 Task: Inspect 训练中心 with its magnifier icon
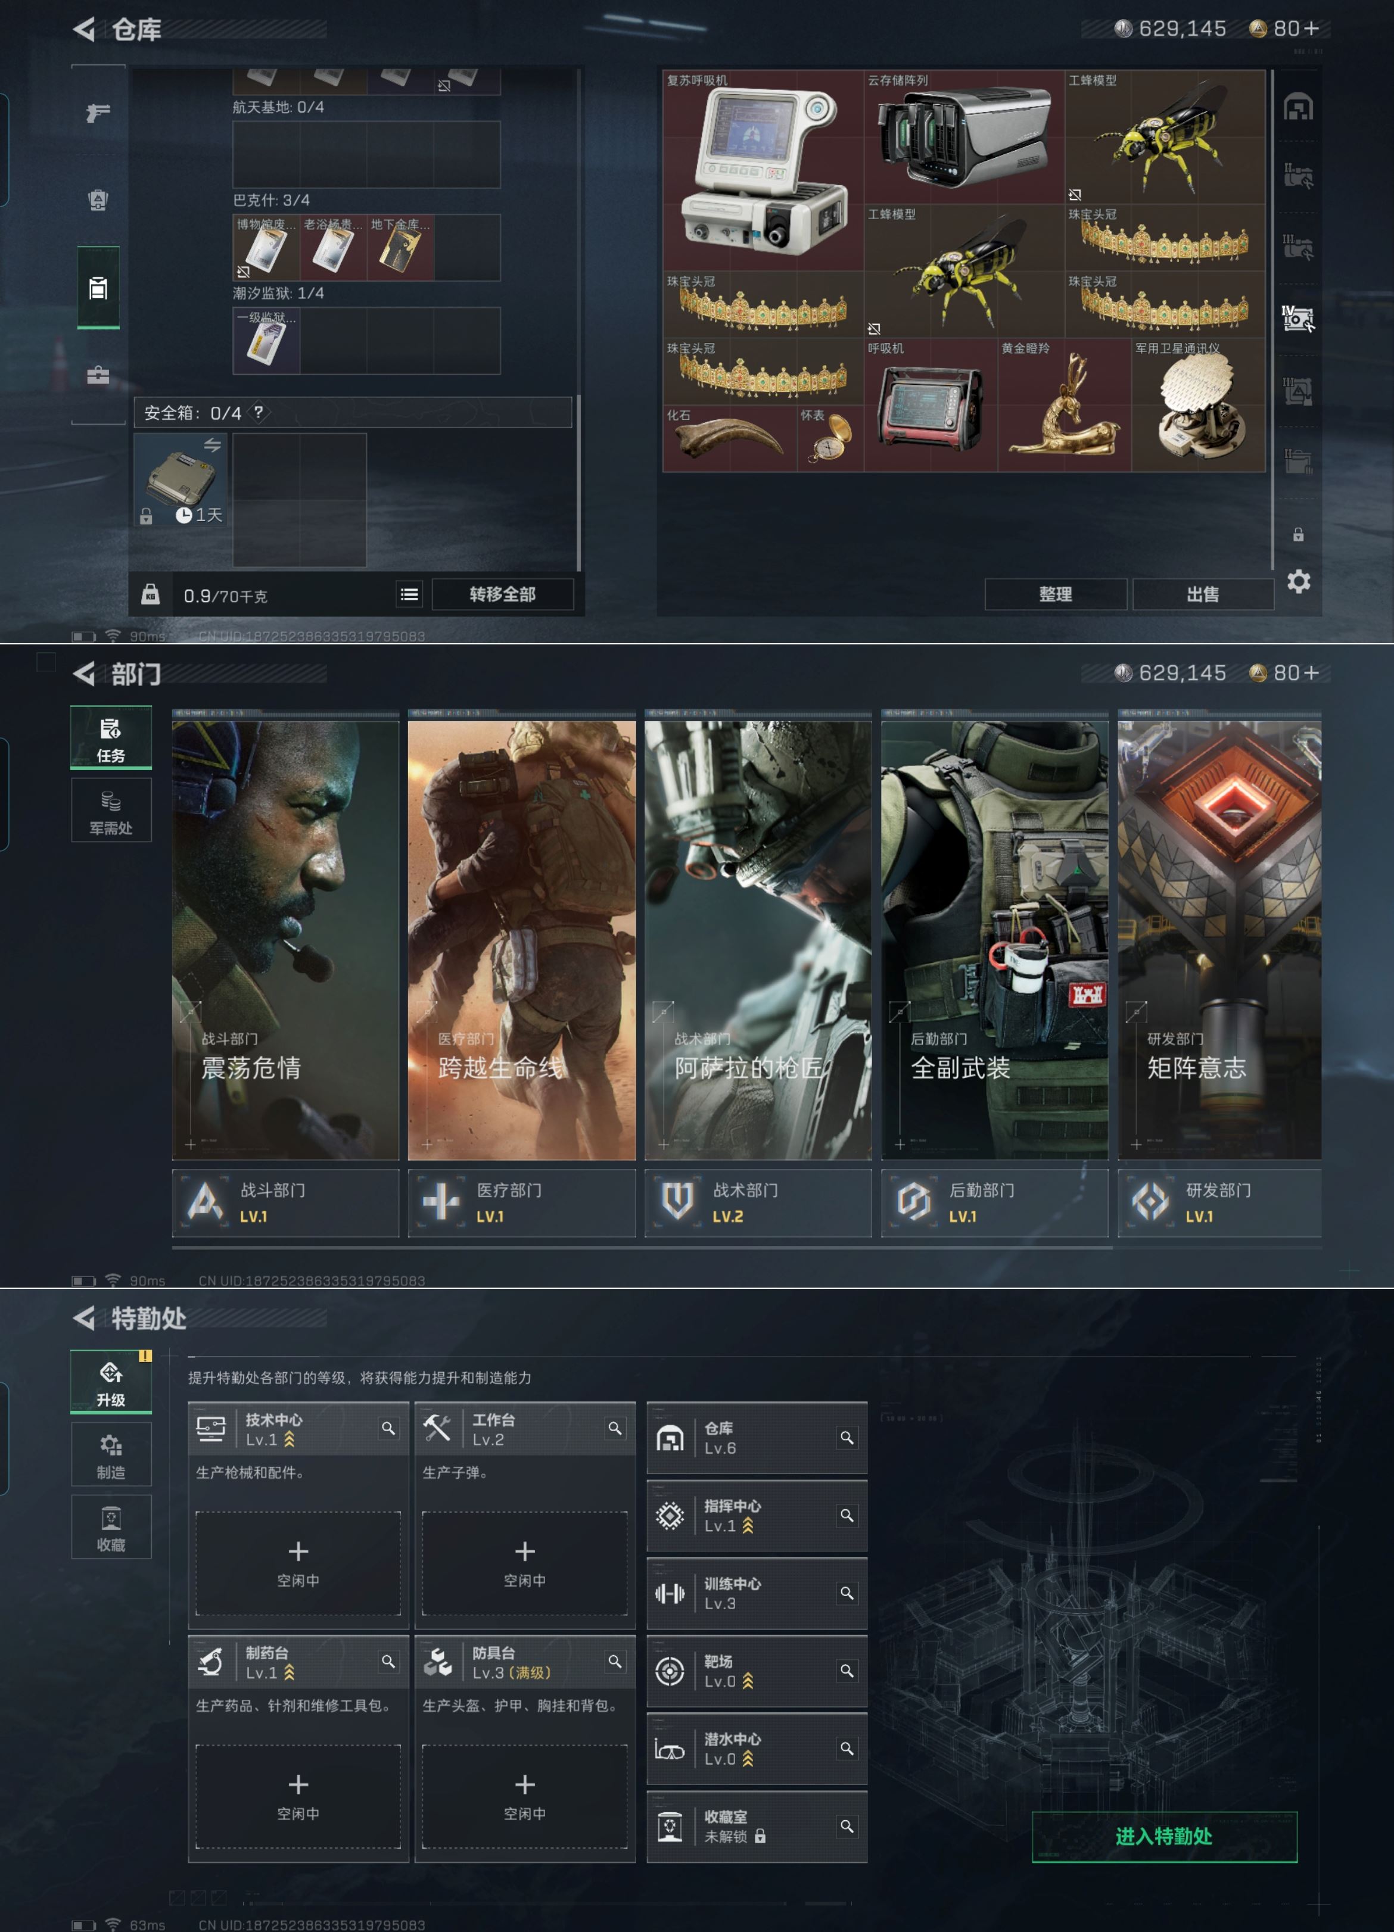[847, 1593]
